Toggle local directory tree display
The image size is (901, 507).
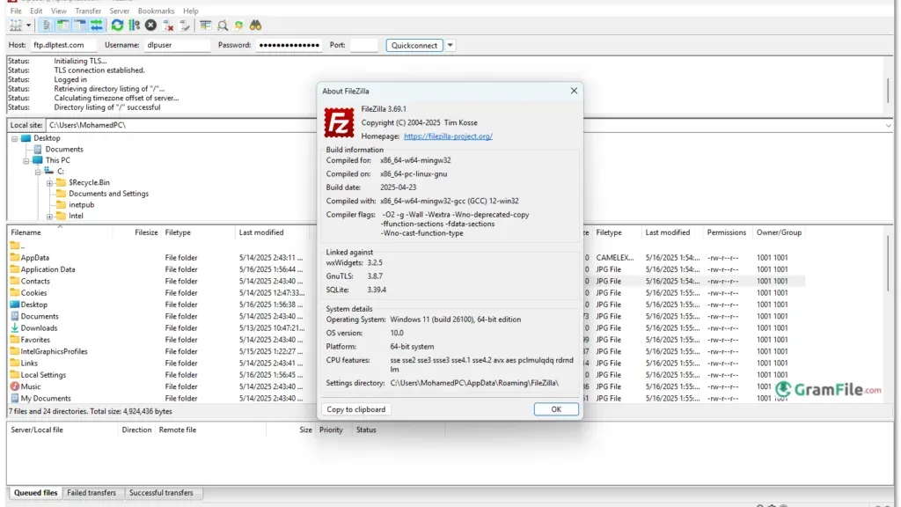tap(62, 26)
